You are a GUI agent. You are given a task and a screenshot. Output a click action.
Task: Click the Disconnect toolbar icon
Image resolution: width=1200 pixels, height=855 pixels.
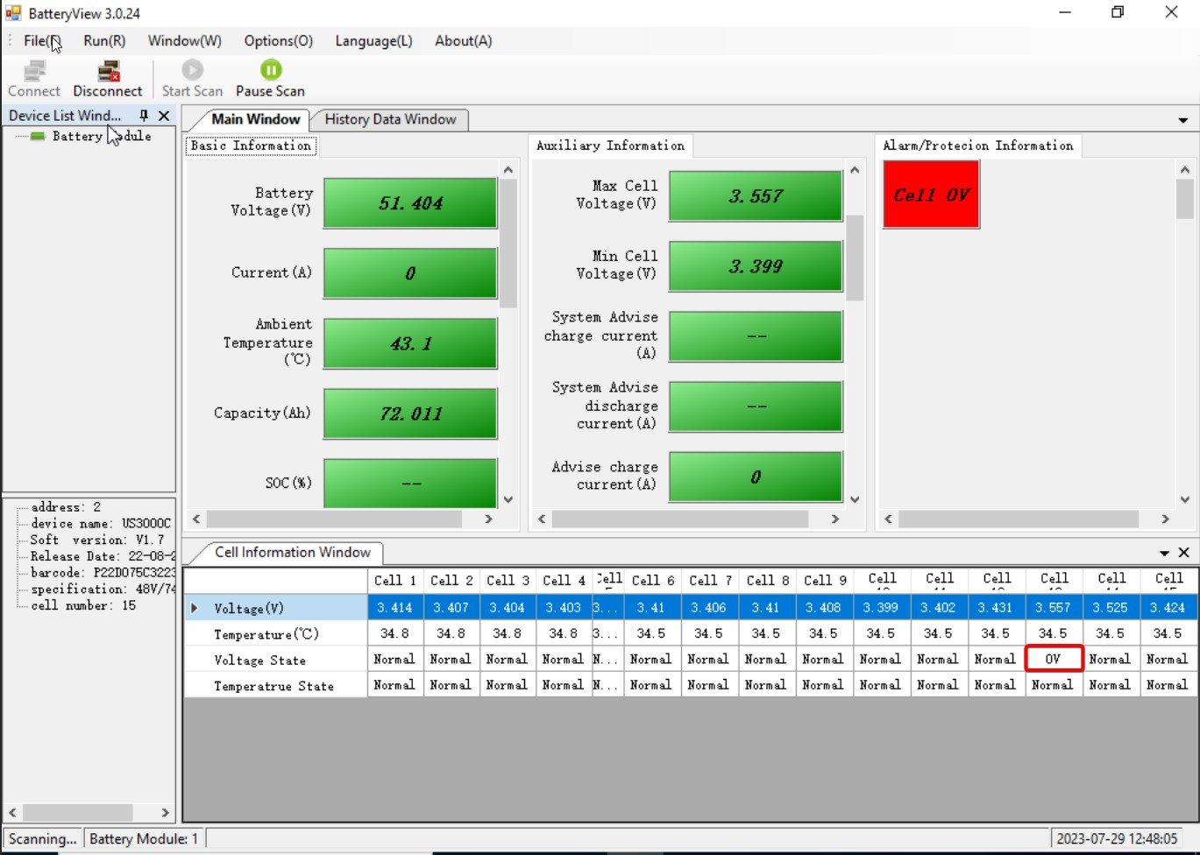(108, 79)
